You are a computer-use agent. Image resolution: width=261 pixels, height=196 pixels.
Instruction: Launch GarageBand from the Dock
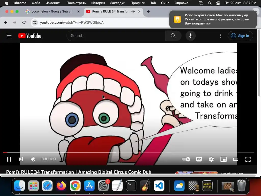145,186
